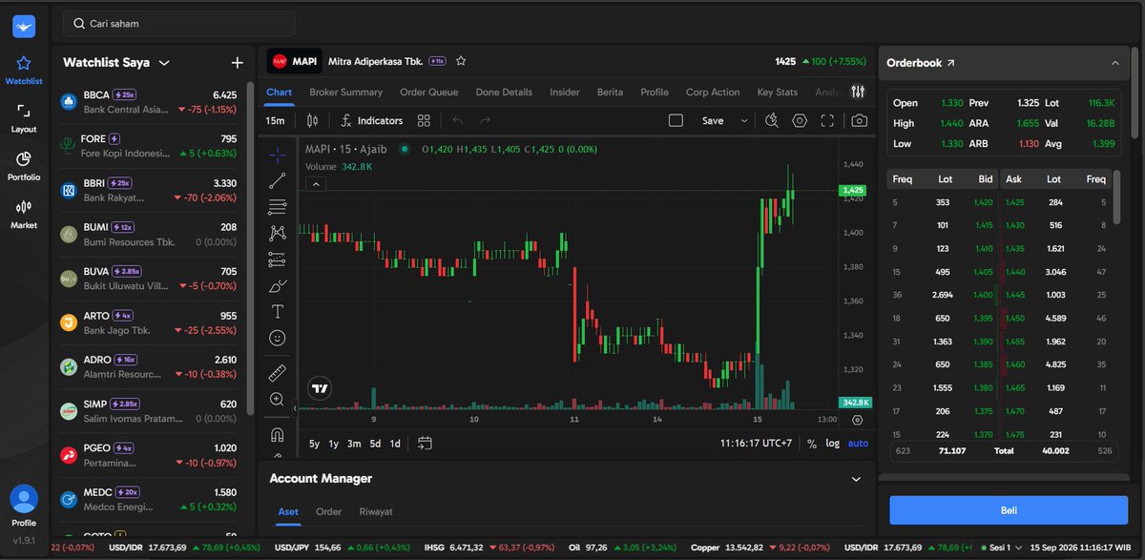1145x560 pixels.
Task: Add a stock with watchlist plus icon
Action: pos(238,63)
